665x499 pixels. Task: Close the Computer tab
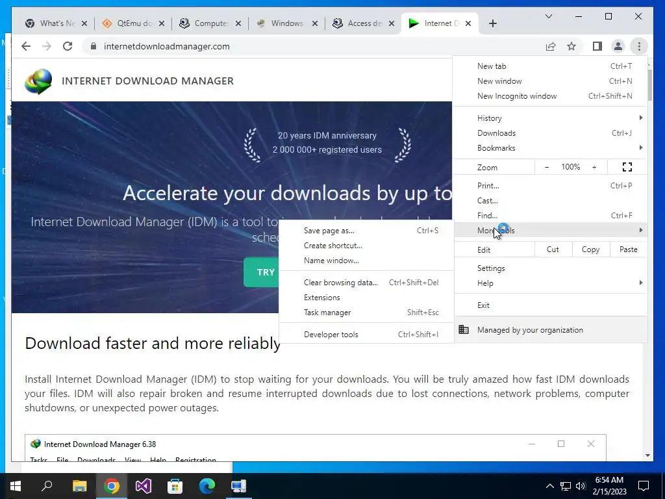(x=238, y=23)
